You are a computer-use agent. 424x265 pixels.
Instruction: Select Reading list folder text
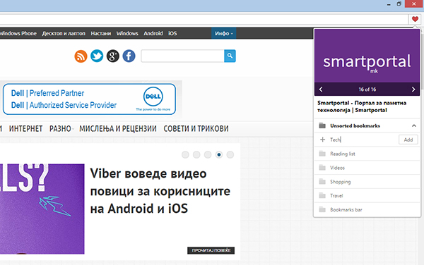point(342,154)
